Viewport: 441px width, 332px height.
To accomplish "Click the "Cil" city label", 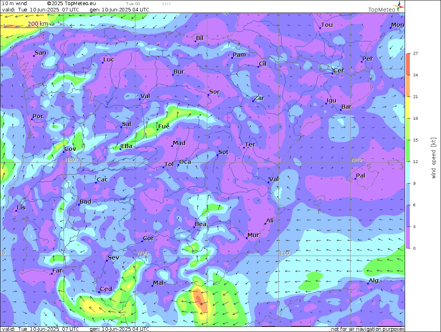I will pyautogui.click(x=263, y=64).
